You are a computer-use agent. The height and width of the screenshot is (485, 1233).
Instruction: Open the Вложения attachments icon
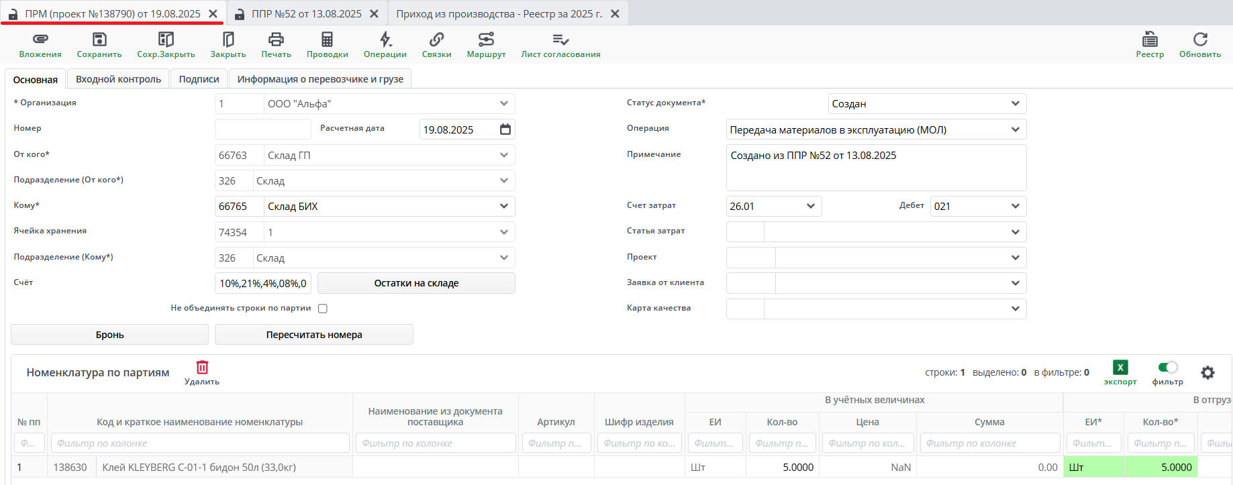click(40, 40)
